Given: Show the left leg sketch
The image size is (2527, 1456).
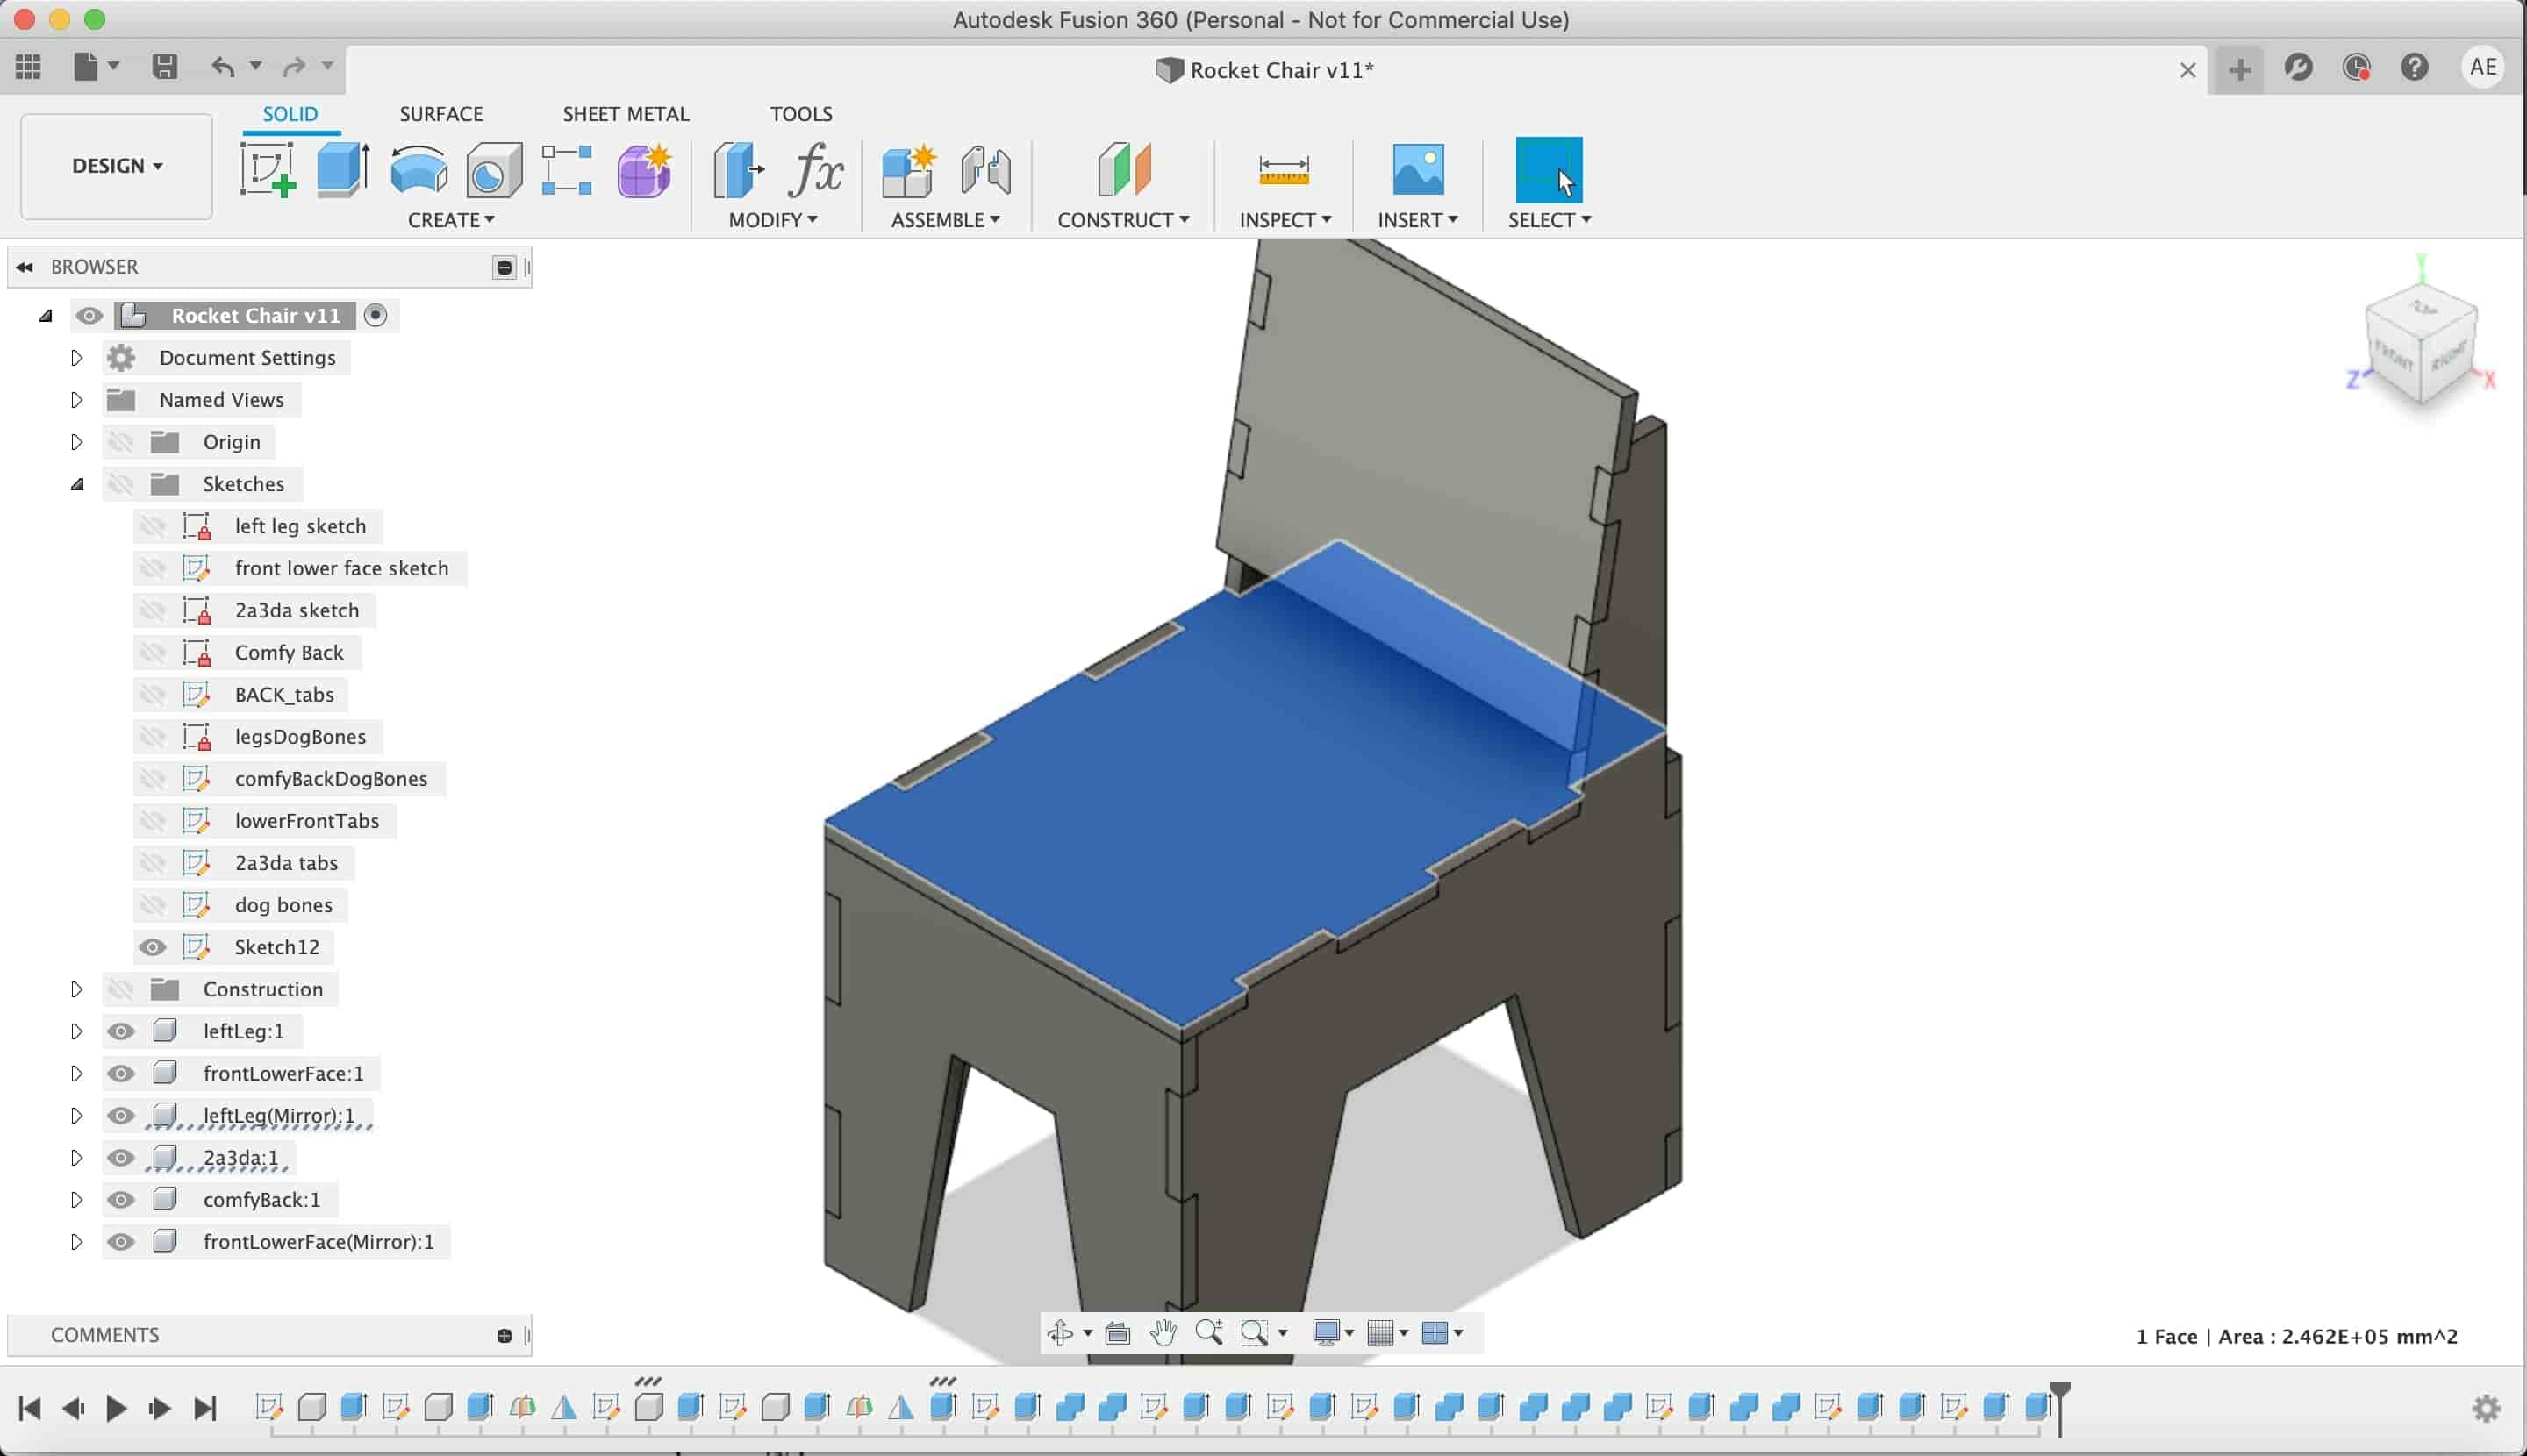Looking at the screenshot, I should (152, 526).
